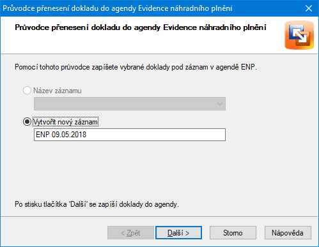Close the Průvodce přenesení dokladu dialog

point(309,8)
